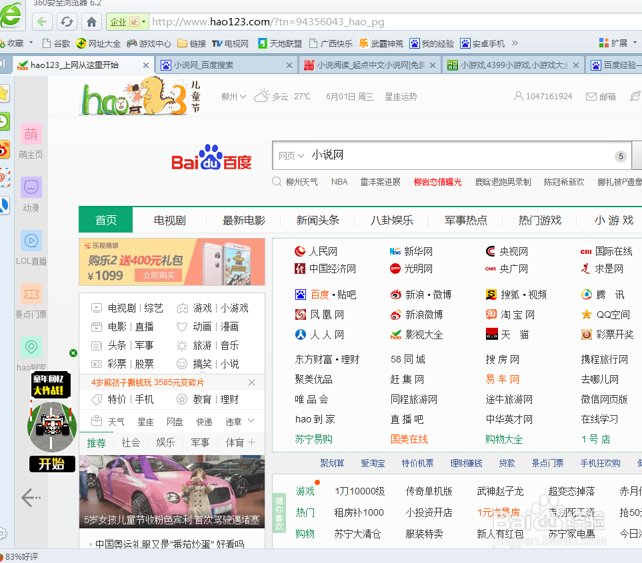Close the floating game ad green X
This screenshot has width=642, height=563.
(x=73, y=352)
